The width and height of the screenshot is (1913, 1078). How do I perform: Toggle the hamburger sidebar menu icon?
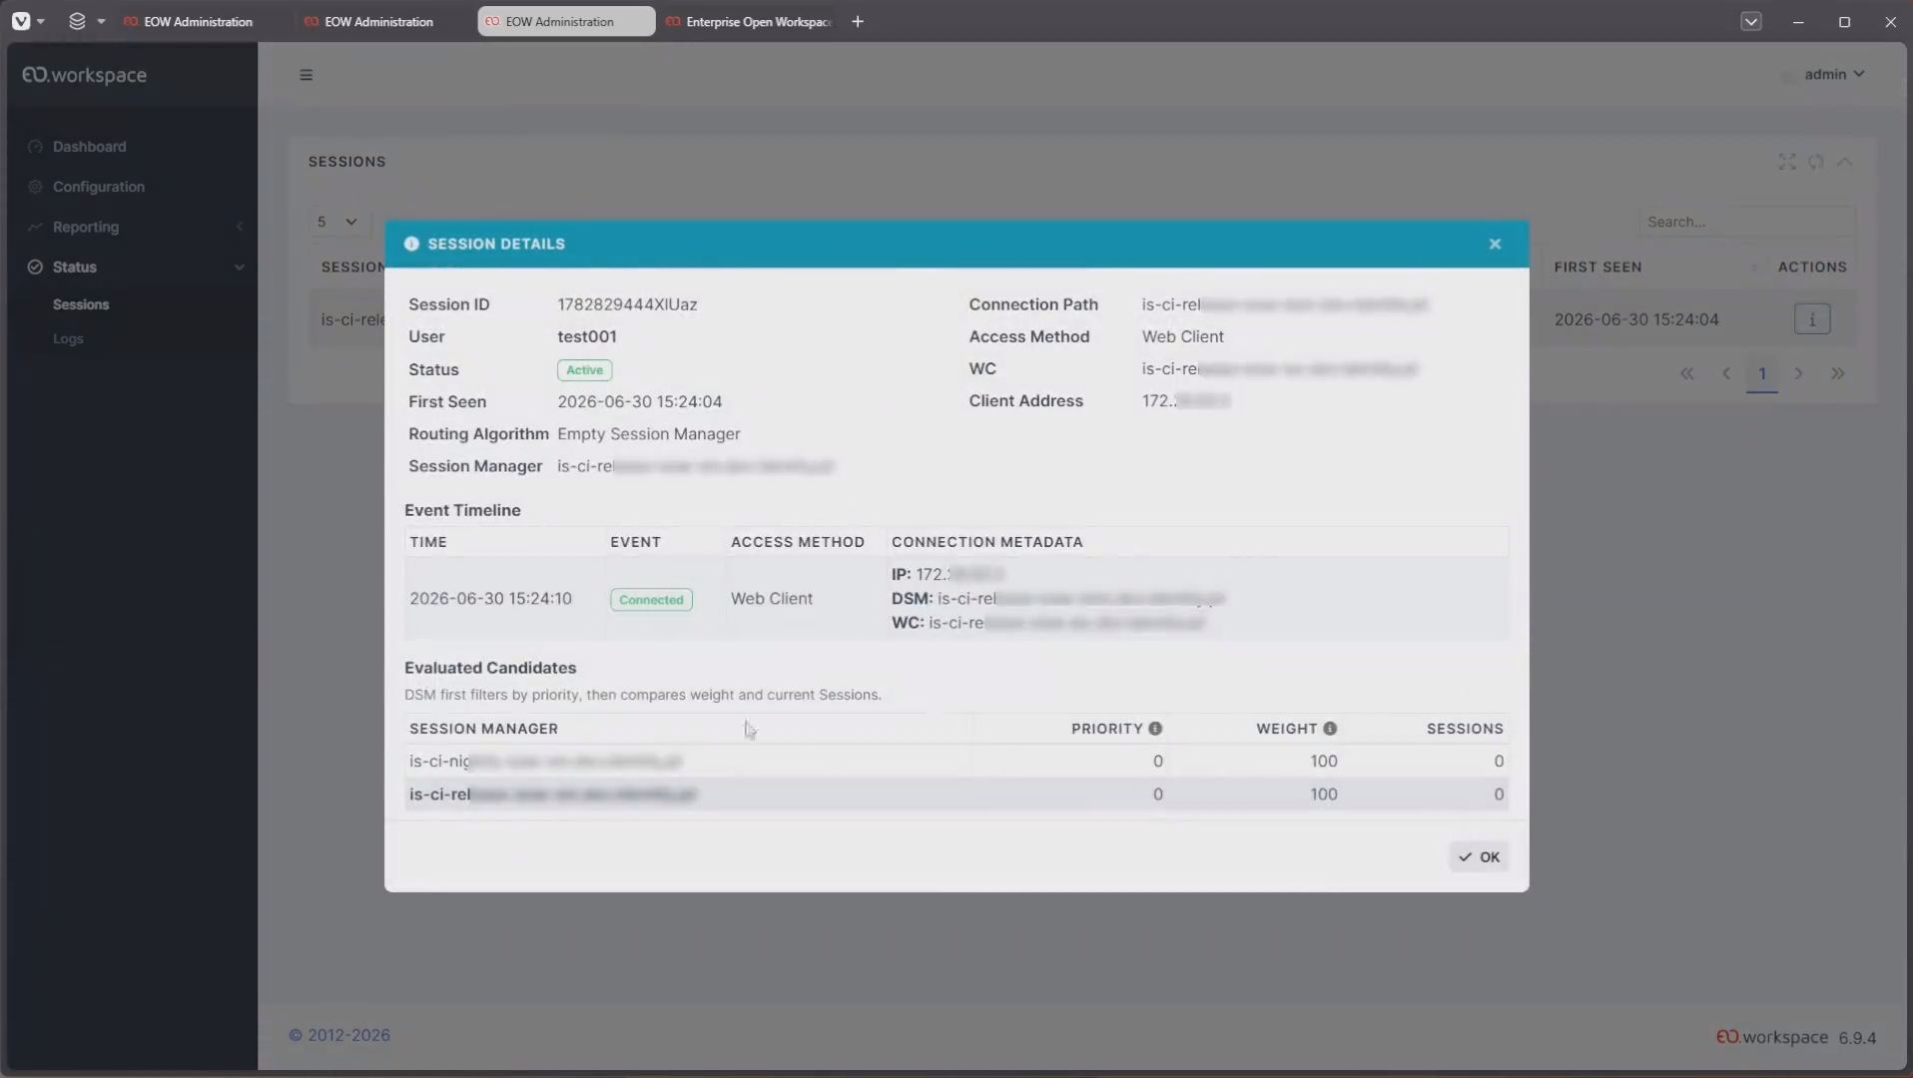pos(307,75)
